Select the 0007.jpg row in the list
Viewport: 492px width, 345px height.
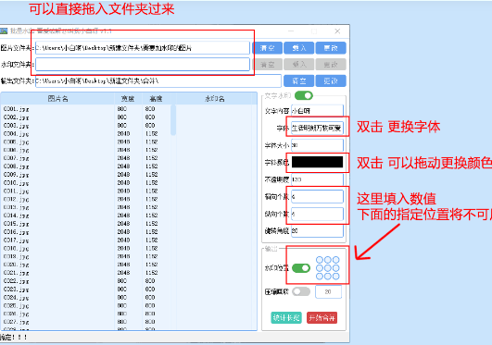pos(86,158)
